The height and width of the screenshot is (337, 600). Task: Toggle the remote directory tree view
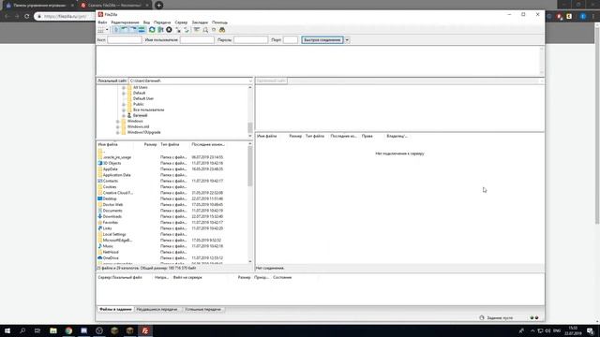pos(133,30)
